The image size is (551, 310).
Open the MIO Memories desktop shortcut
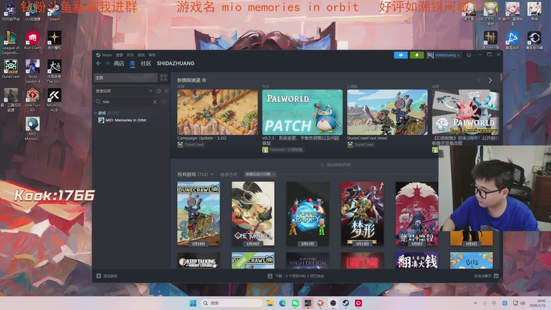32,129
